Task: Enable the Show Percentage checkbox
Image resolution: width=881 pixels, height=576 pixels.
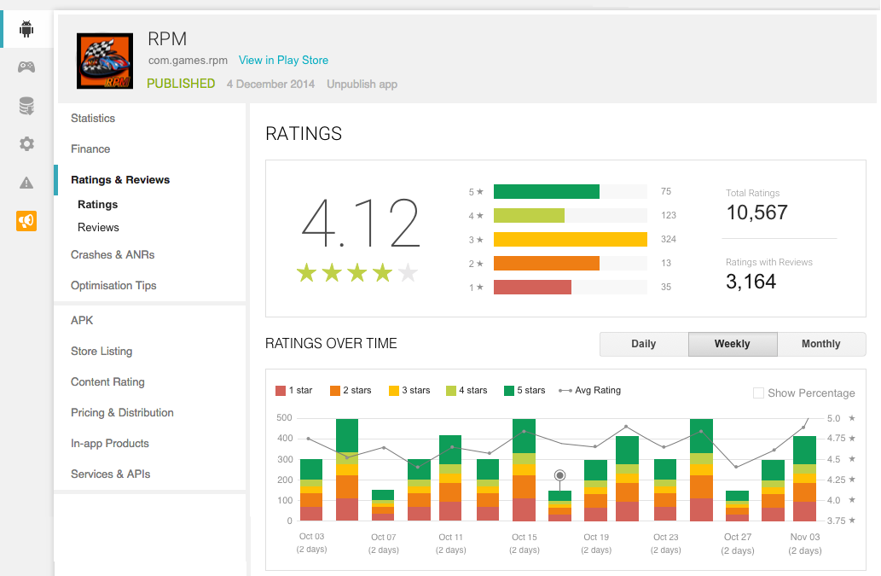Action: [x=758, y=393]
